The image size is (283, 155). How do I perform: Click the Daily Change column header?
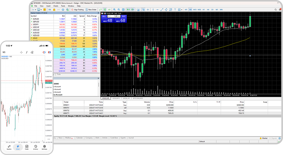pyautogui.click(x=92, y=16)
